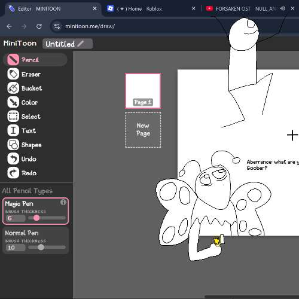
Task: Select the Magic Pen pencil type
Action: click(35, 211)
